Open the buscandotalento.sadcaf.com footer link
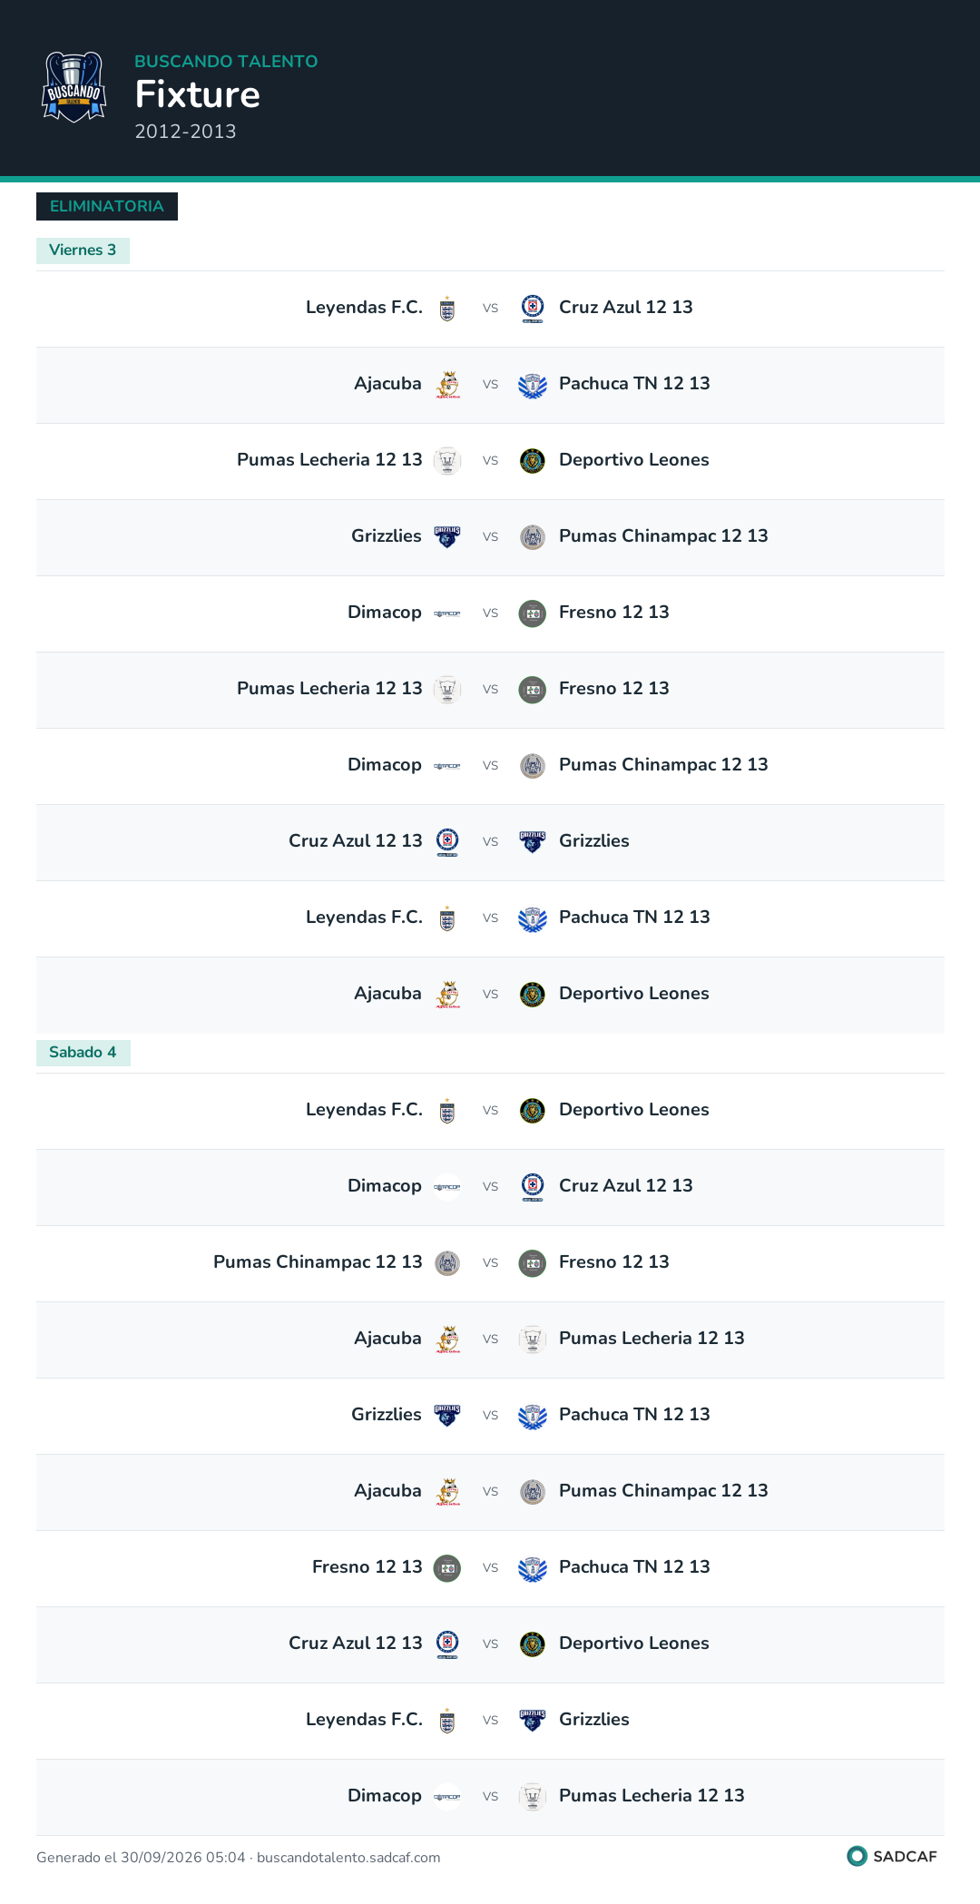Screen dimensions: 980x1904 tap(348, 1858)
